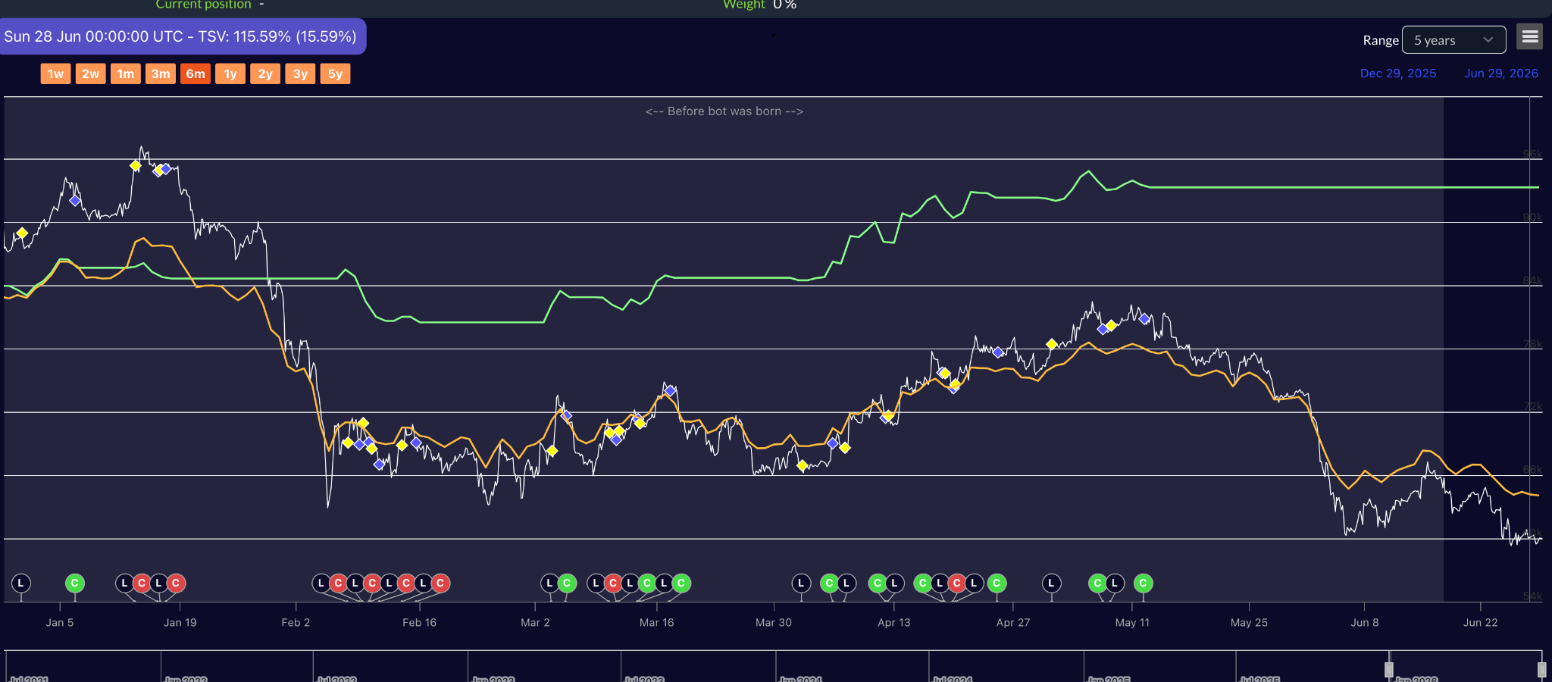
Task: Edit the start date Dec 29, 2025
Action: pyautogui.click(x=1398, y=74)
